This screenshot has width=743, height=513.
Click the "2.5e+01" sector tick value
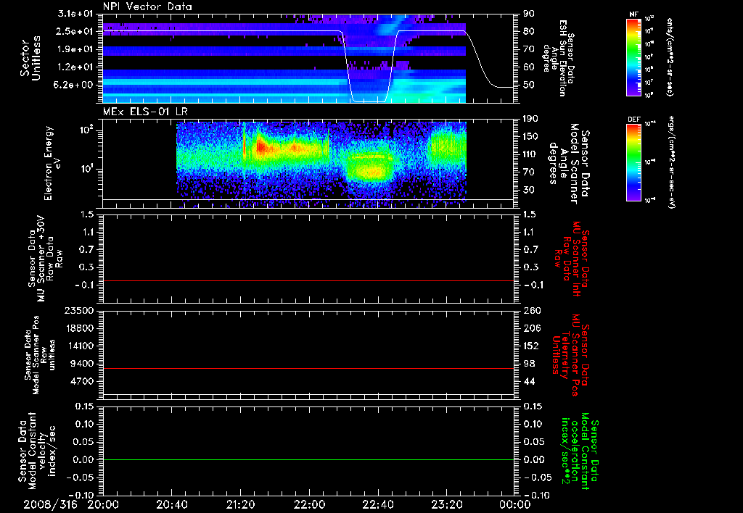tap(75, 31)
